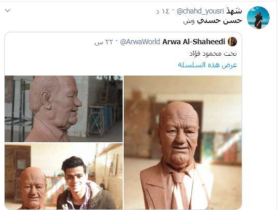
Task: Open the @chahd_yousri handle
Action: click(200, 11)
